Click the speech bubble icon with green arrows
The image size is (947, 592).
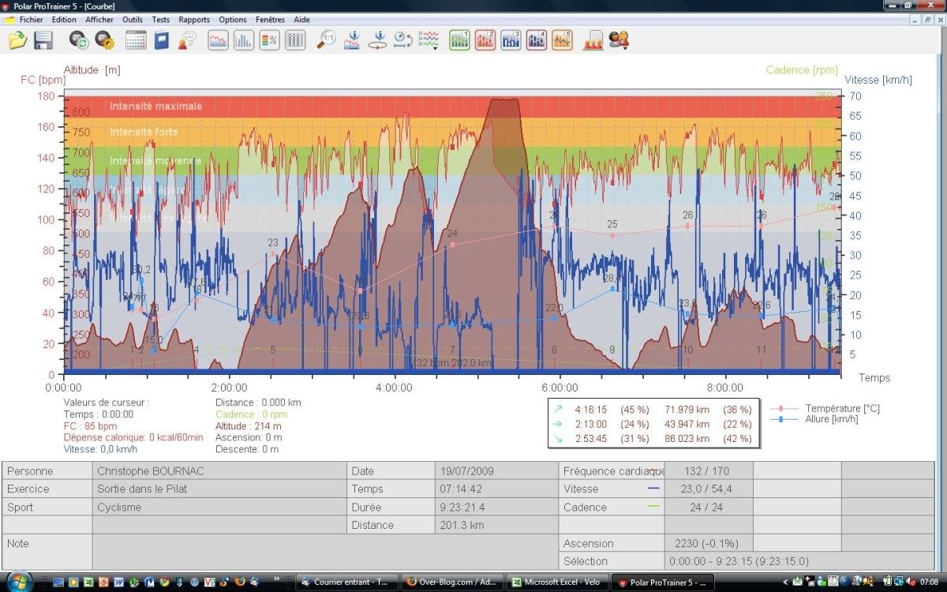point(78,39)
